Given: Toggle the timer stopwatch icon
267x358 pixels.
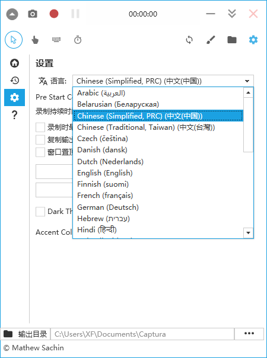Looking at the screenshot, I should (x=78, y=40).
